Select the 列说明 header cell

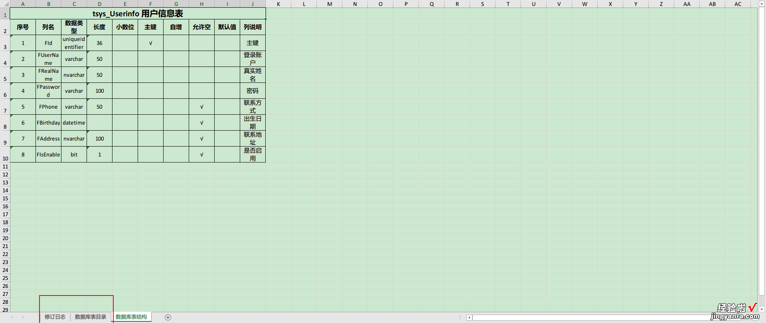pos(253,27)
